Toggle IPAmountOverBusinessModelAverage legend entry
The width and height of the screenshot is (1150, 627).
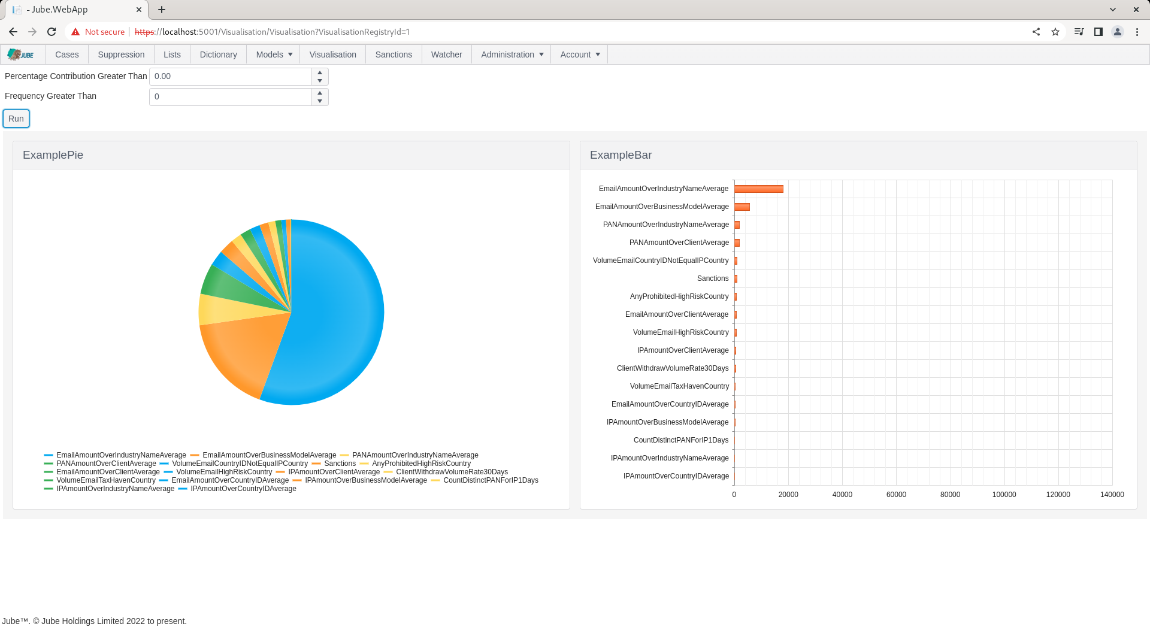click(x=359, y=480)
